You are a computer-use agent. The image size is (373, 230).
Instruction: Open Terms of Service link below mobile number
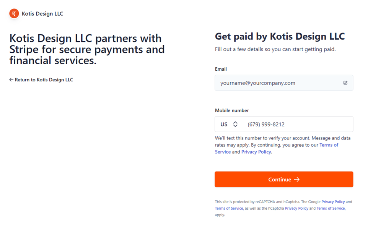click(329, 145)
